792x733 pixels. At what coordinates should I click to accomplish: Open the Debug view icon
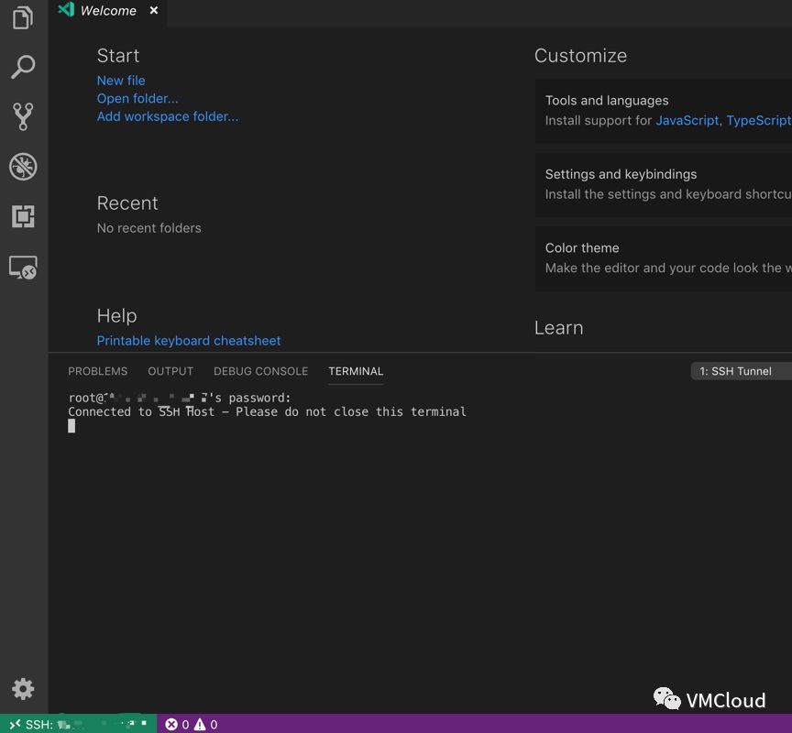click(23, 167)
